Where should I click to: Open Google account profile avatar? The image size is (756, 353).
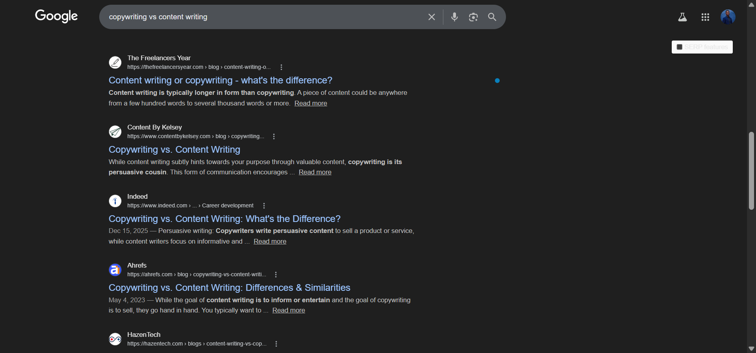(728, 17)
